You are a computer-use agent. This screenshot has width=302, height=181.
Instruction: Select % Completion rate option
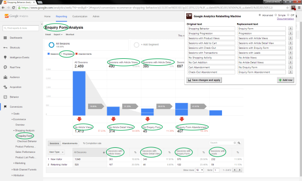coord(92,143)
